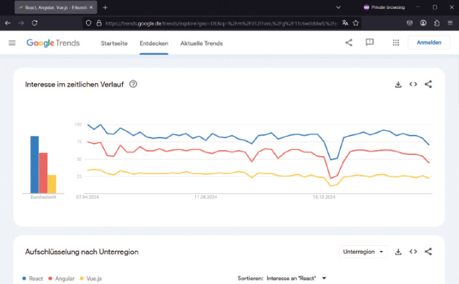Screen dimensions: 459x284
Task: Open help for Interesse im zeitlichen Verlauf
Action: click(x=133, y=84)
